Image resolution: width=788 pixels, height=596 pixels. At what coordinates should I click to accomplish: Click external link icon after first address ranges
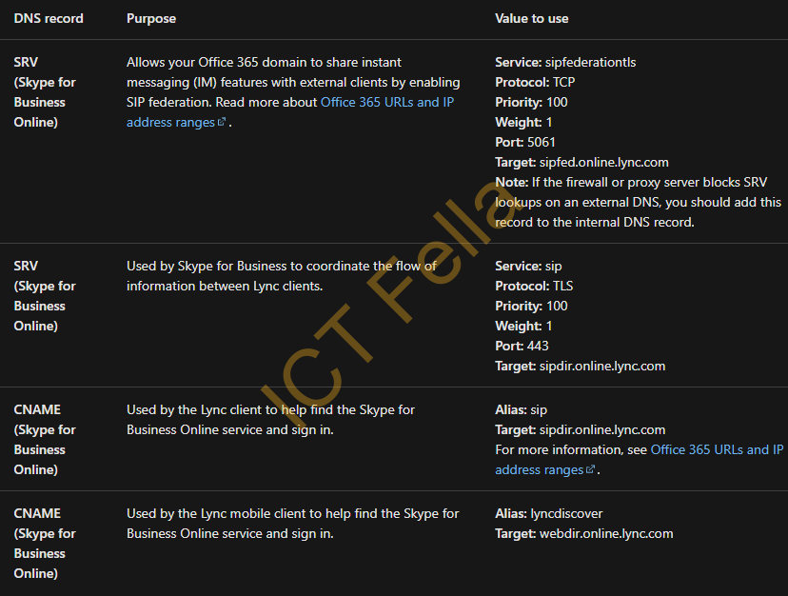222,122
